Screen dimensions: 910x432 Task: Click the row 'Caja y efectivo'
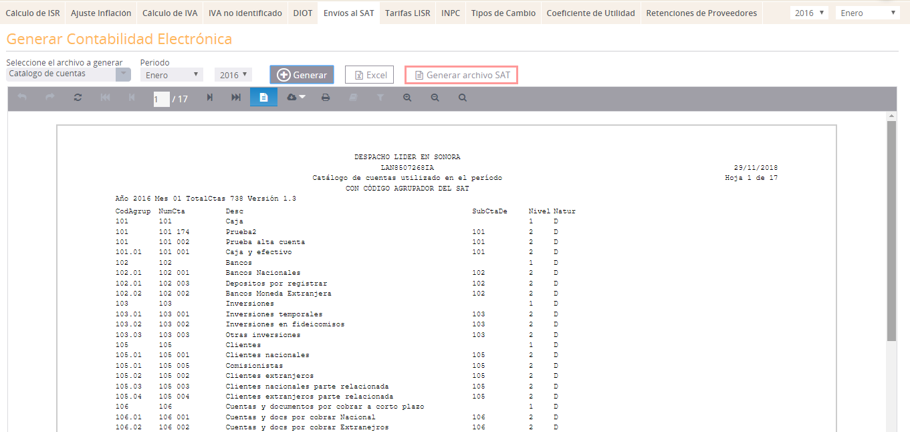point(345,252)
